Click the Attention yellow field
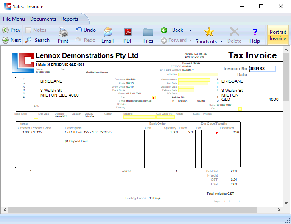 pyautogui.click(x=198, y=75)
